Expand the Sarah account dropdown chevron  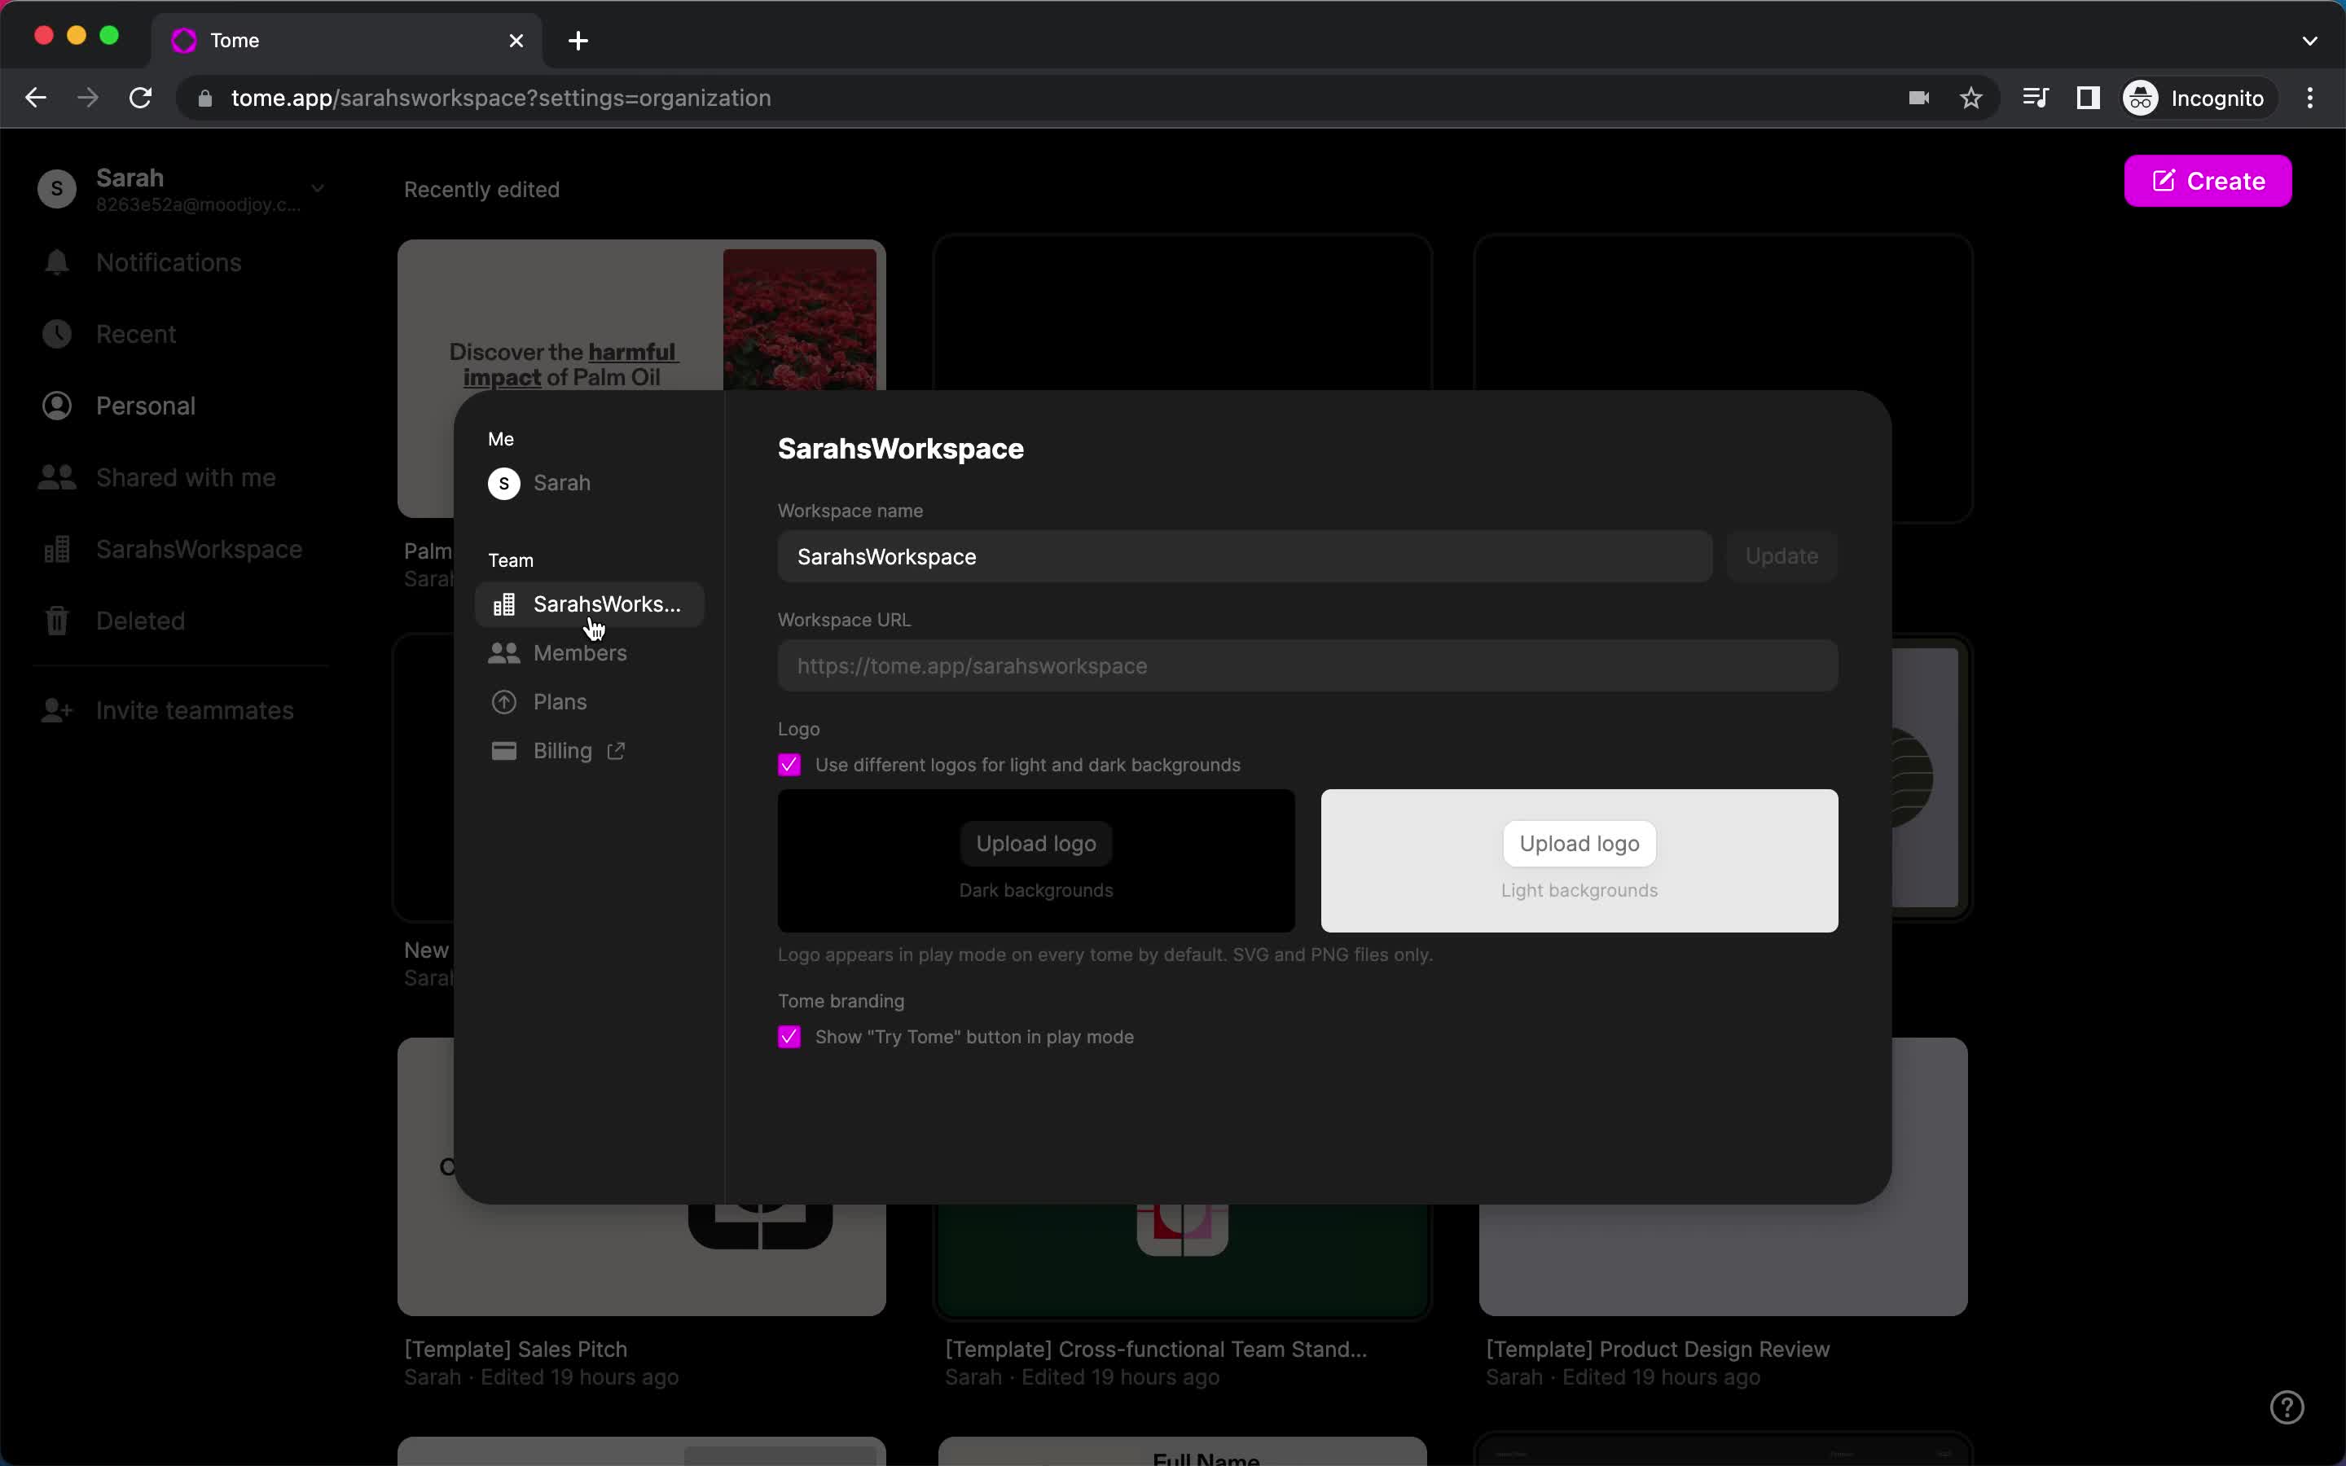coord(317,188)
